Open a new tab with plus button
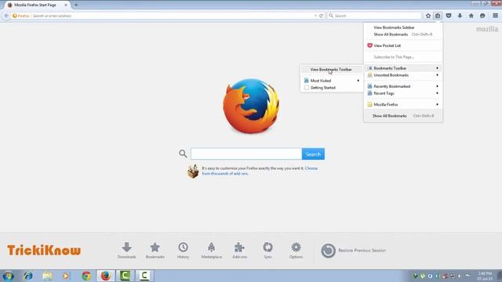 tap(76, 5)
